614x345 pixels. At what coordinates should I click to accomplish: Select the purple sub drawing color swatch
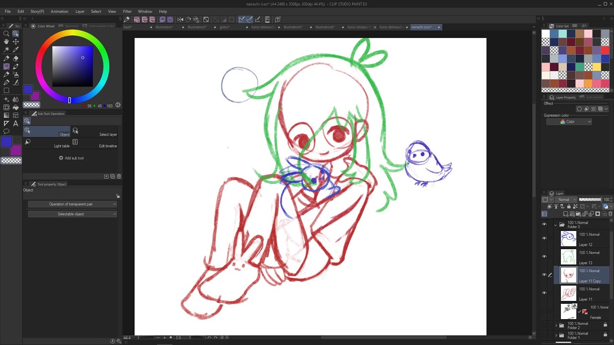(x=16, y=150)
